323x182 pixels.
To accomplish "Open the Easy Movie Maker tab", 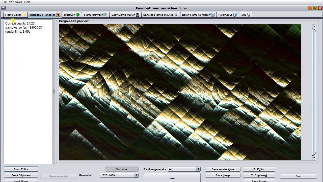I will tap(125, 15).
